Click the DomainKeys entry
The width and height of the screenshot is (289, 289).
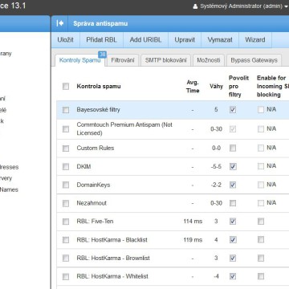(93, 185)
